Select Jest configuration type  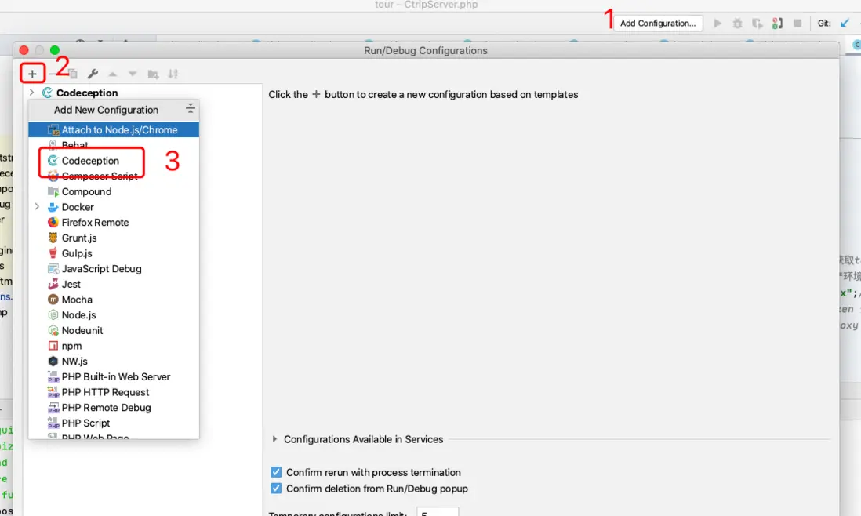[114, 284]
